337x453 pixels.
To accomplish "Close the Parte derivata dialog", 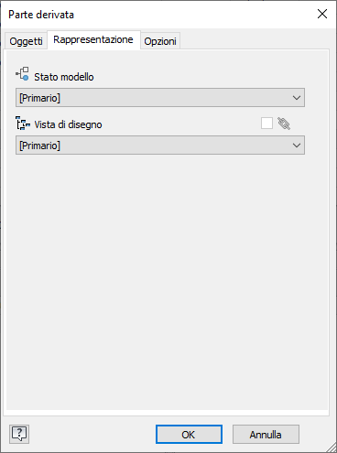I will [x=322, y=14].
